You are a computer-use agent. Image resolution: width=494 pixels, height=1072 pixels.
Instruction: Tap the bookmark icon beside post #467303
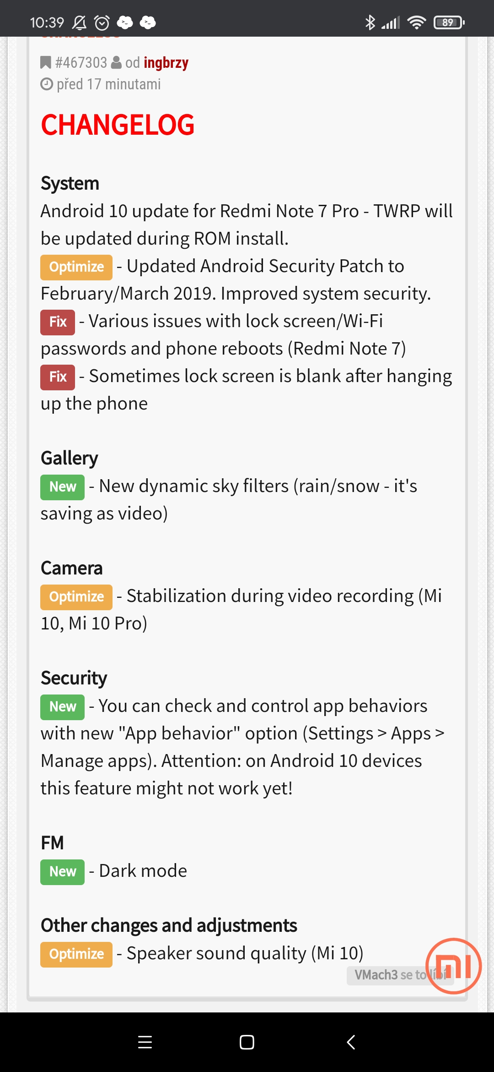point(46,62)
